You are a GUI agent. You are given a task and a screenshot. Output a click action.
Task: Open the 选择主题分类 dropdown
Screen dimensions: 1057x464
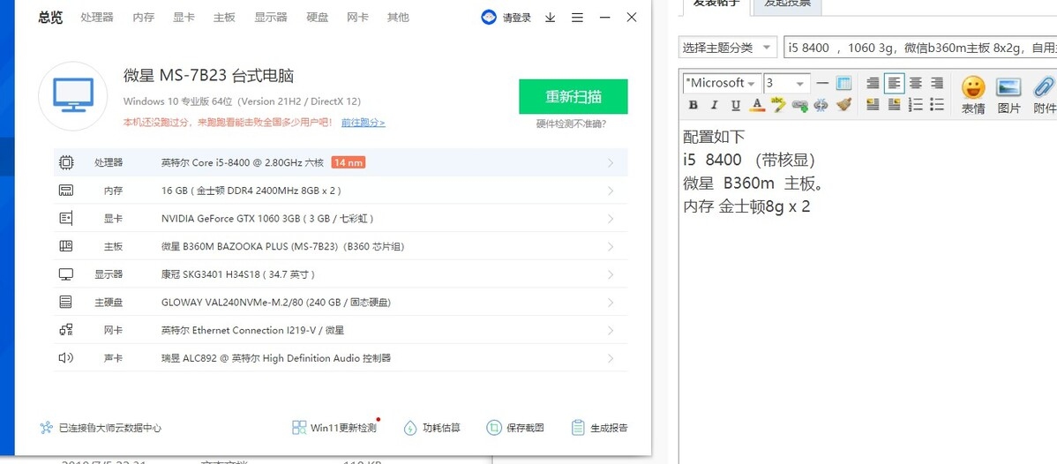coord(727,48)
